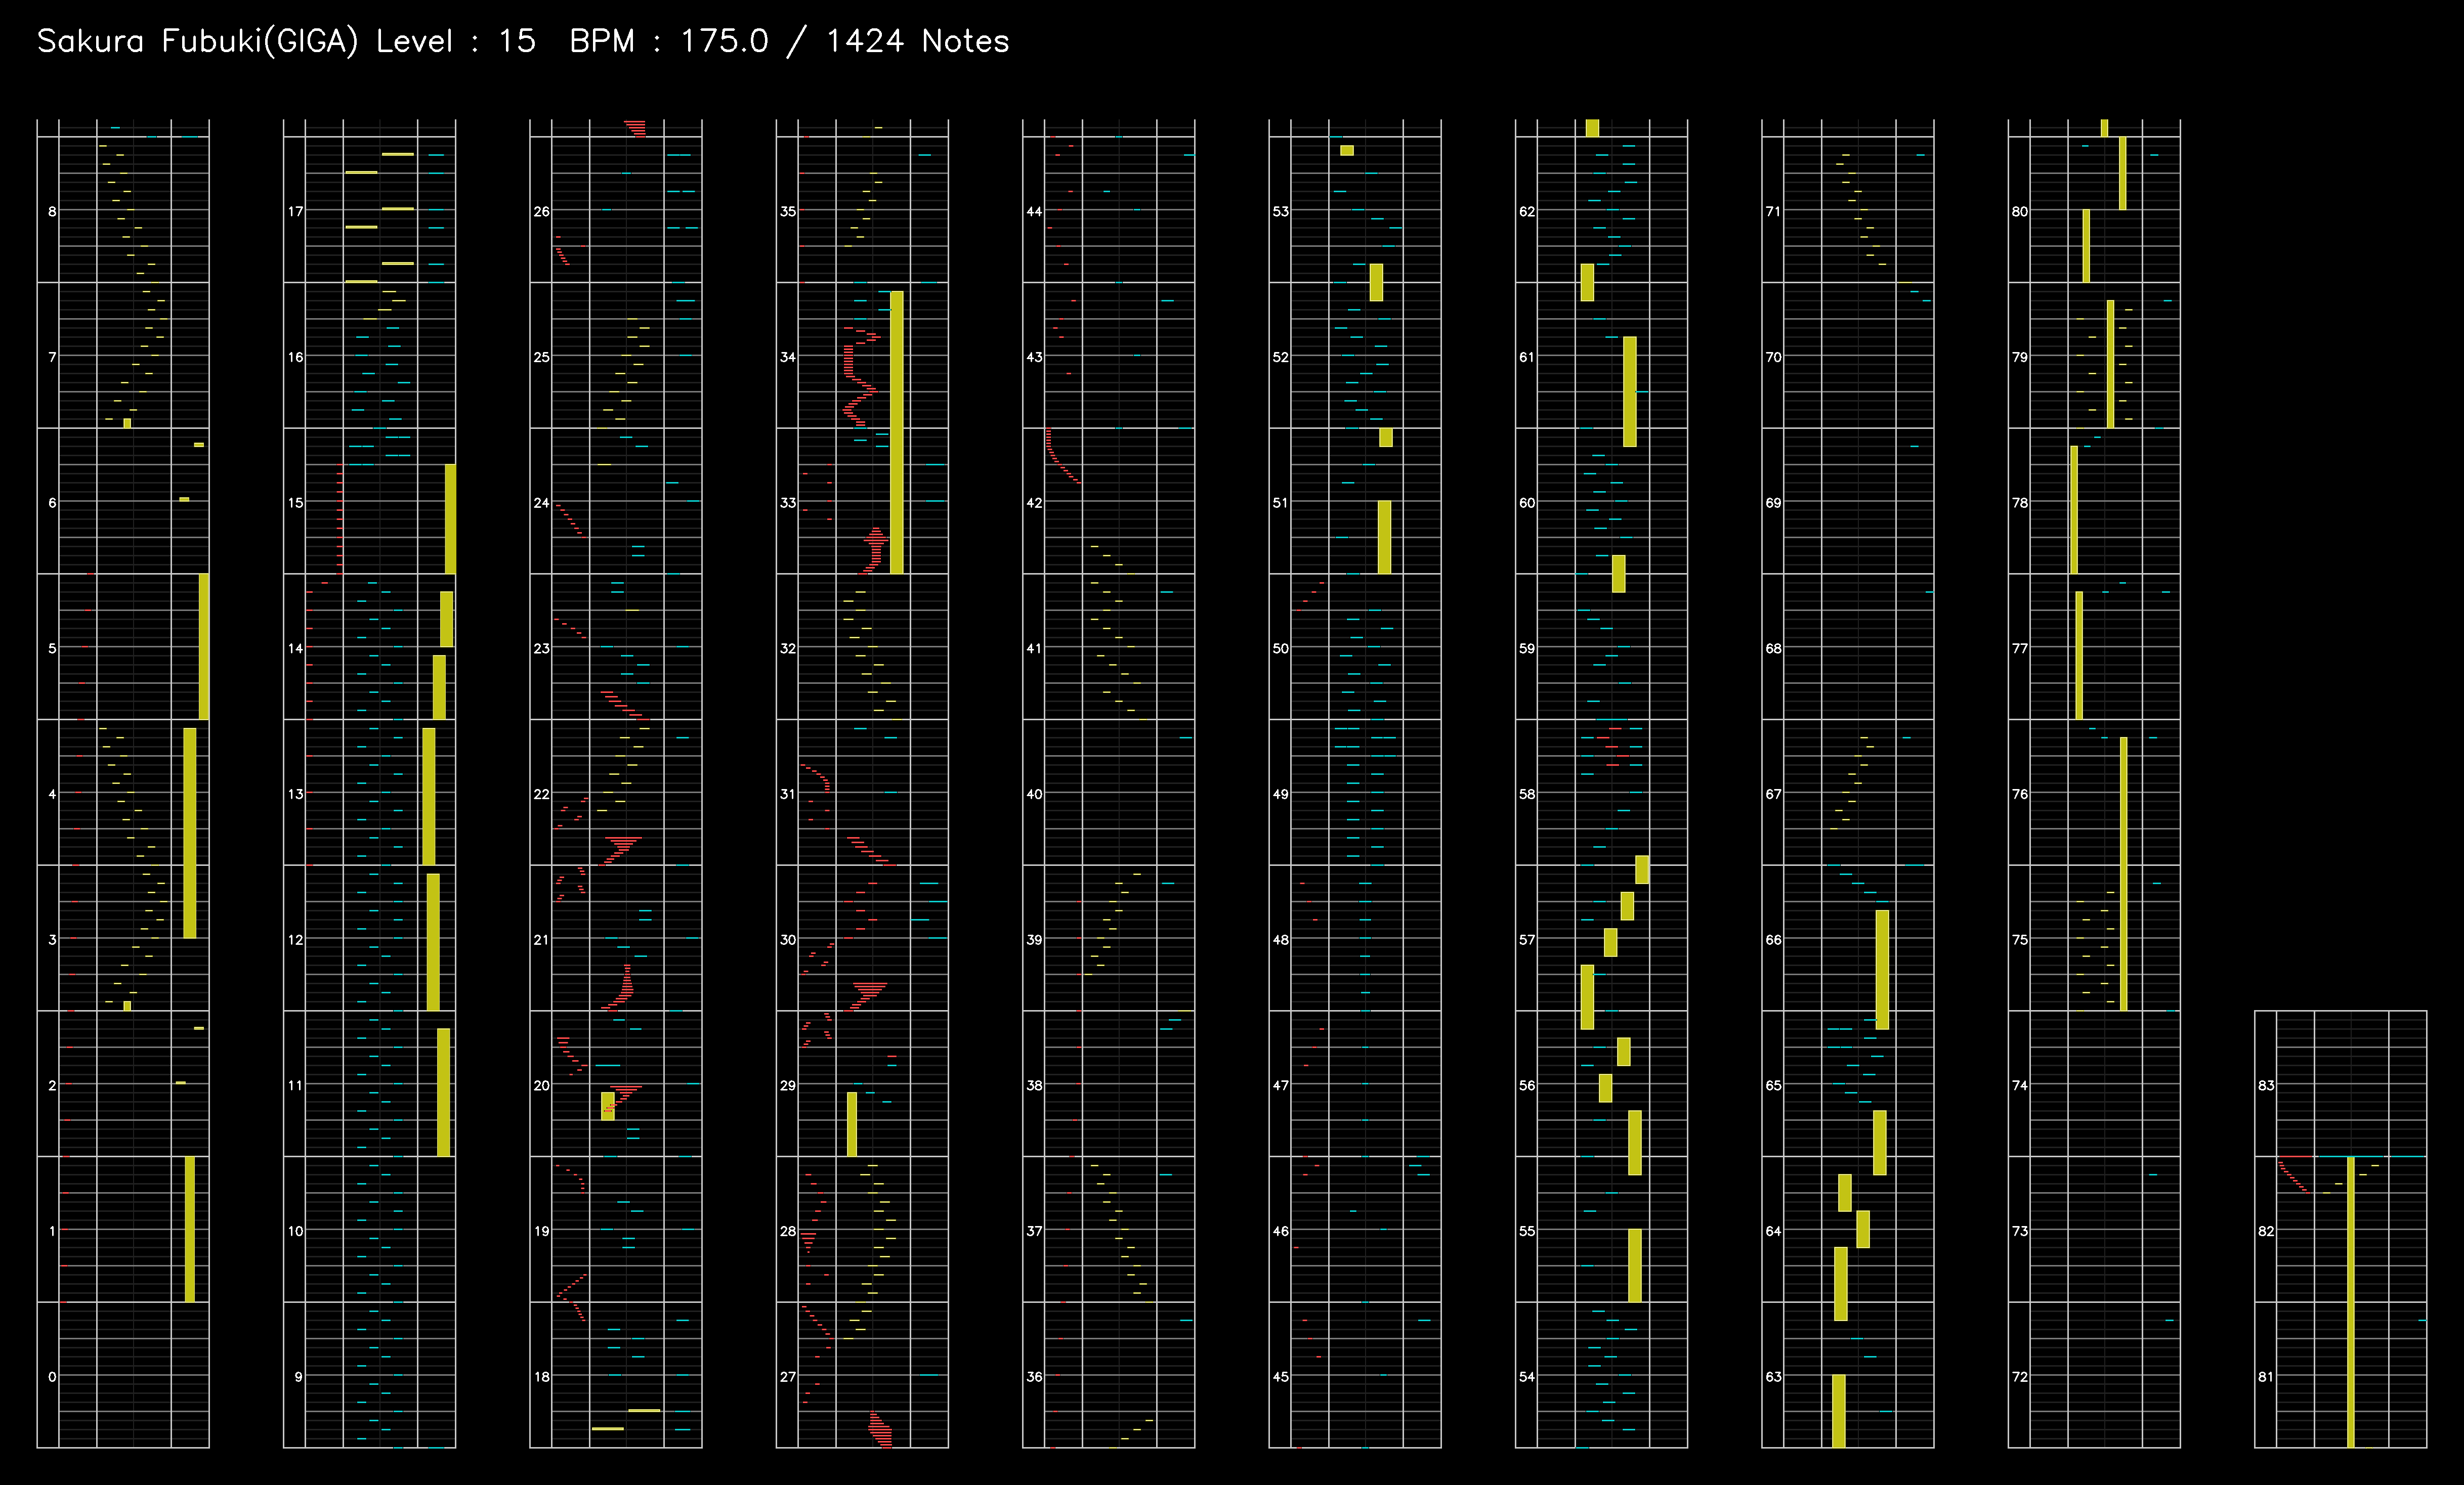Image resolution: width=2464 pixels, height=1485 pixels.
Task: Click measure number 9 label
Action: (298, 1377)
